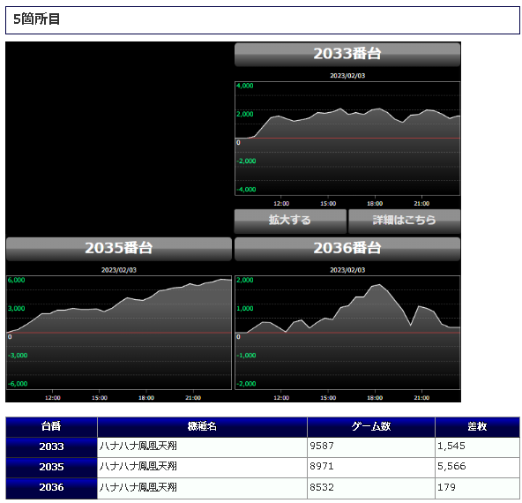The width and height of the screenshot is (522, 503).
Task: Select the 2035番台 header bar
Action: coord(119,249)
